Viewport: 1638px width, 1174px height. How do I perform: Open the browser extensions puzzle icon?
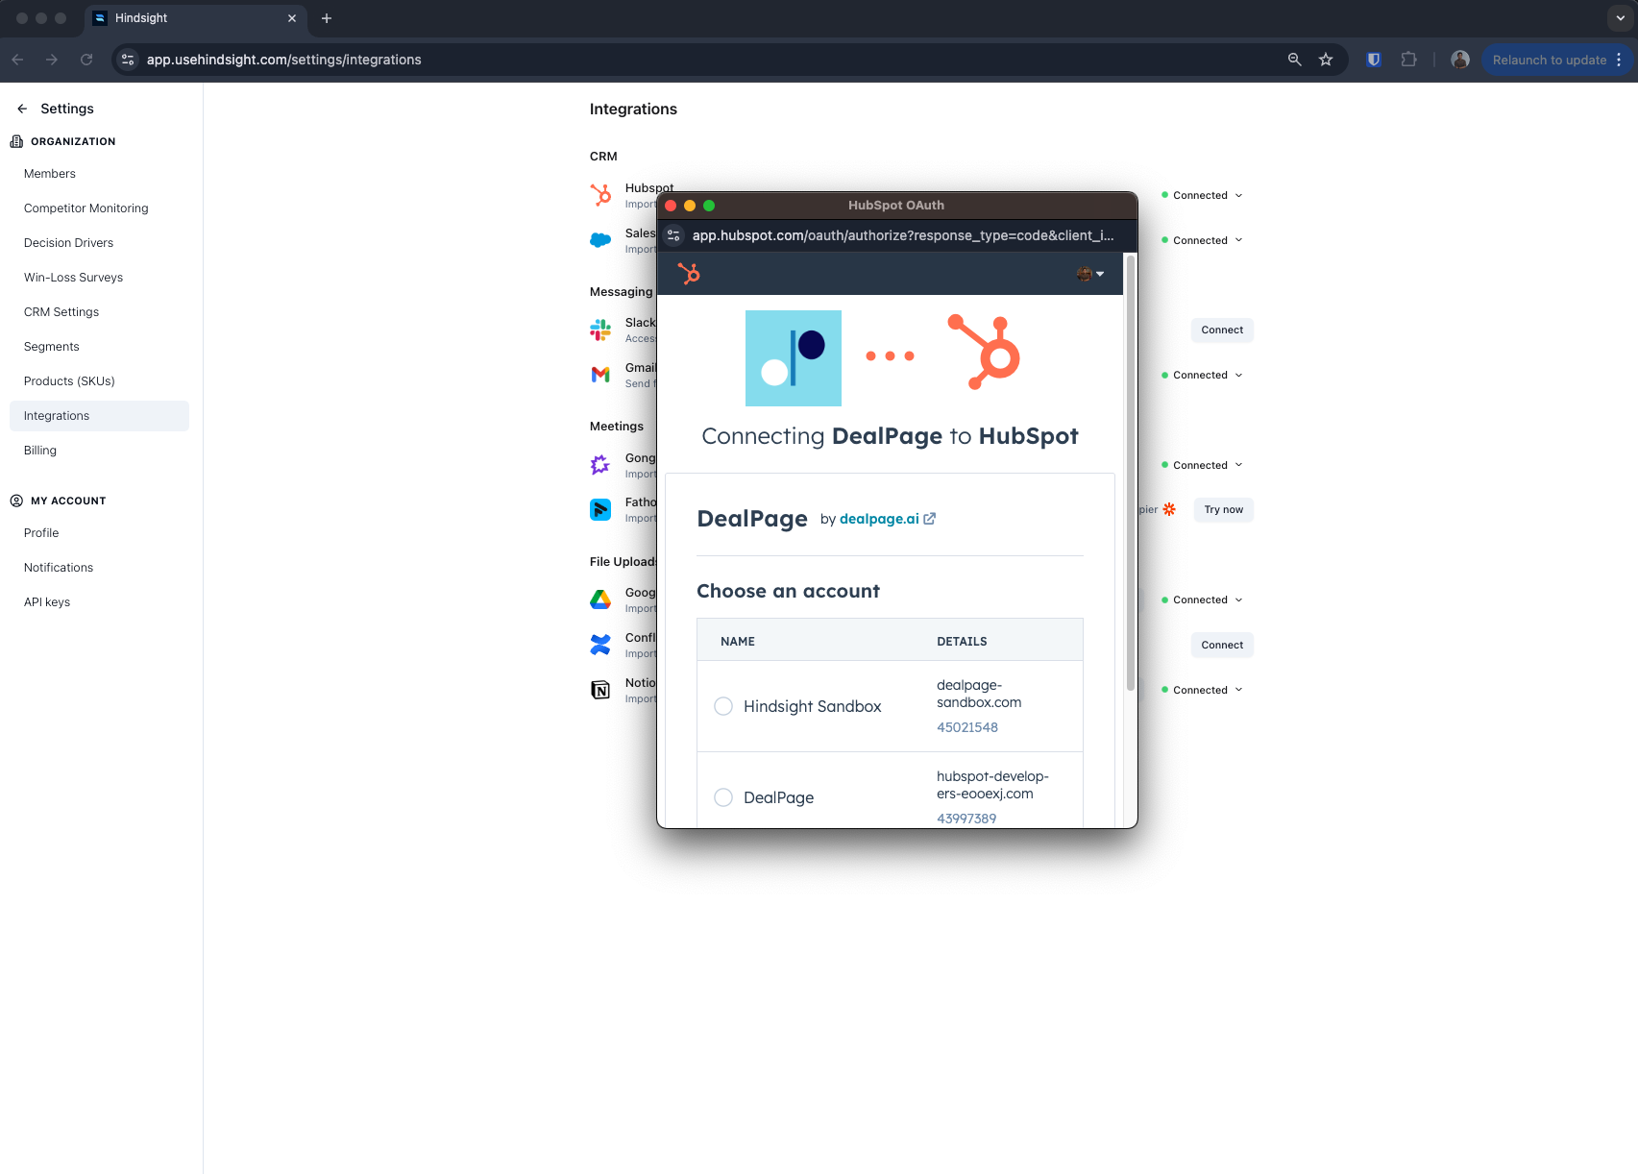click(1408, 60)
